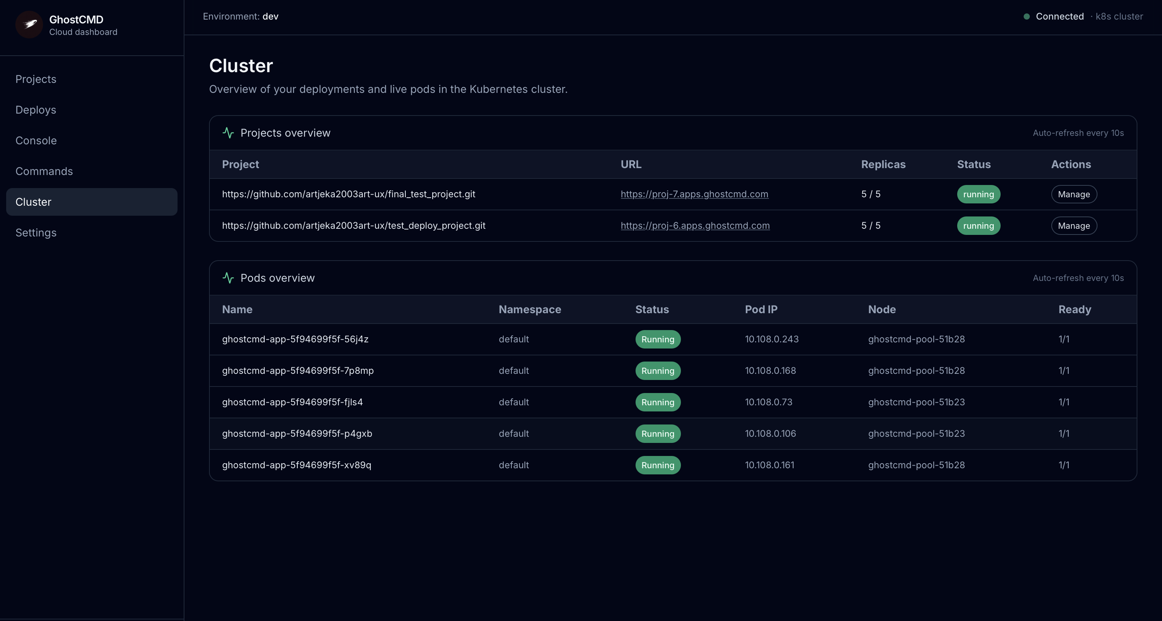Open the Deploys section
This screenshot has width=1162, height=621.
pyautogui.click(x=36, y=109)
